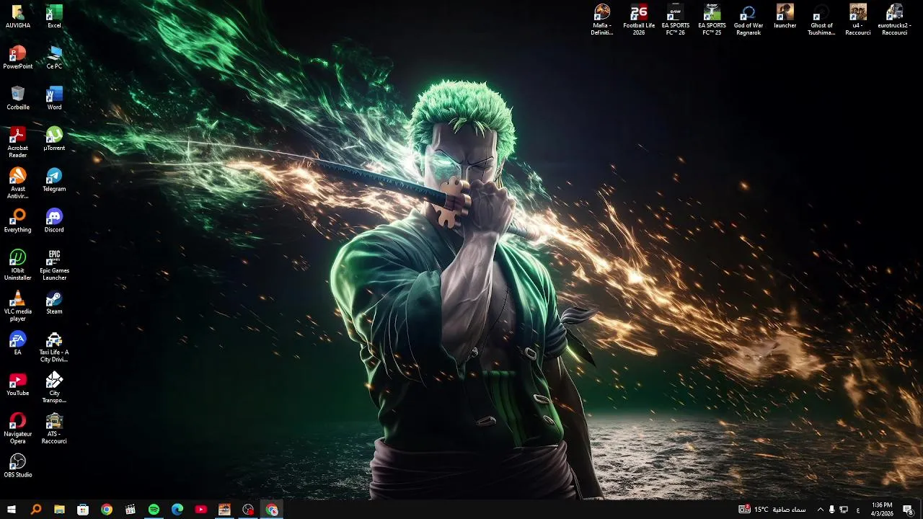Open Microsoft Edge from the taskbar
The width and height of the screenshot is (923, 519).
(177, 510)
